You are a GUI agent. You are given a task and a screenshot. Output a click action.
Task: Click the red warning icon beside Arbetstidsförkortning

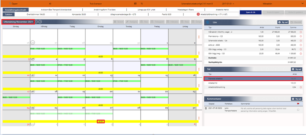coord(198,14)
